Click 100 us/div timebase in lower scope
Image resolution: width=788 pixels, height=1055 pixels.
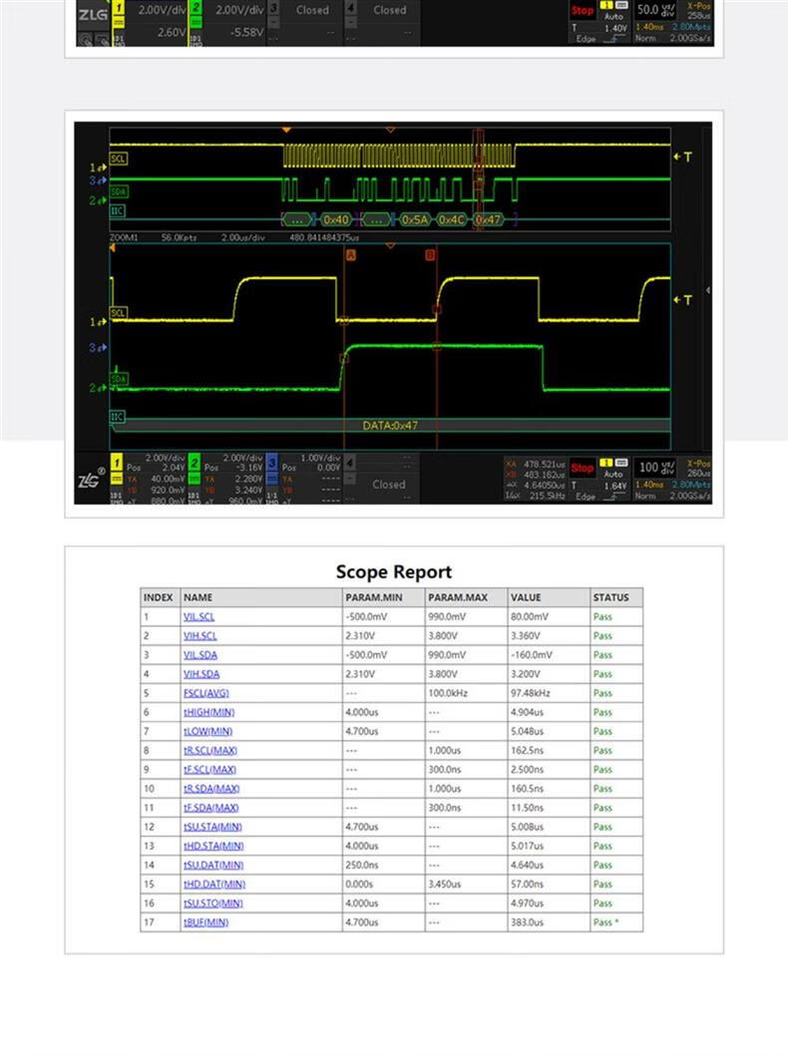click(x=656, y=468)
